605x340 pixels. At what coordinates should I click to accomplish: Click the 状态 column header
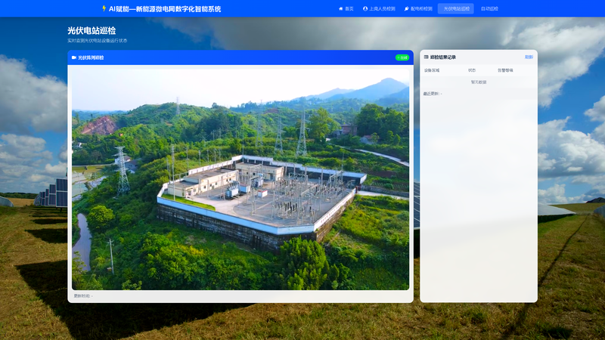pos(472,70)
